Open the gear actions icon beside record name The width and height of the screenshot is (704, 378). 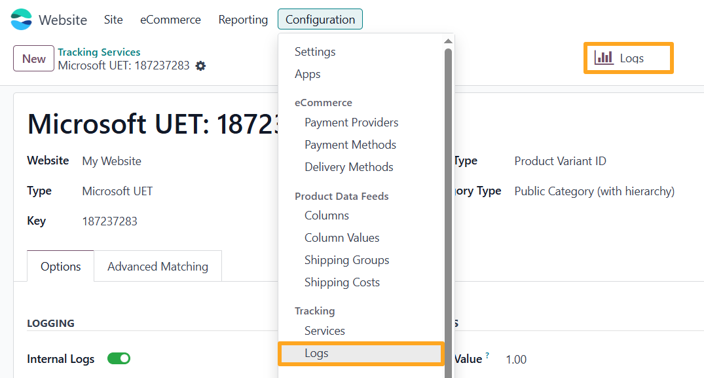200,66
